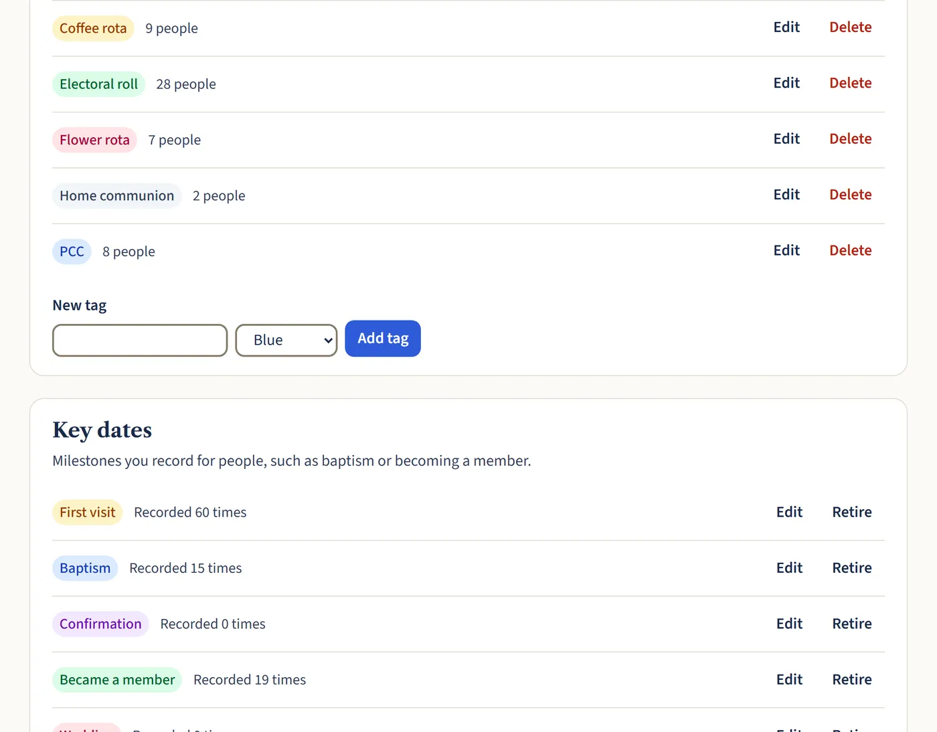Retire the First visit key date

click(x=852, y=513)
